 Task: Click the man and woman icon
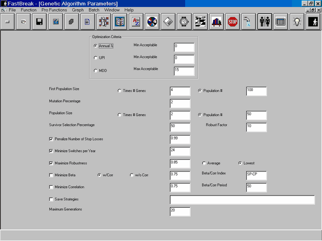click(264, 22)
